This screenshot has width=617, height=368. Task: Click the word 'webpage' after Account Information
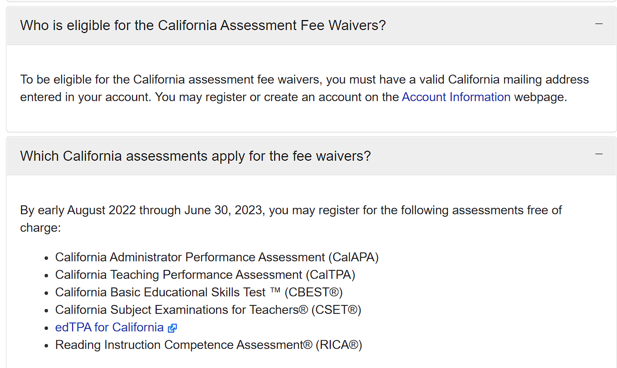coord(539,97)
